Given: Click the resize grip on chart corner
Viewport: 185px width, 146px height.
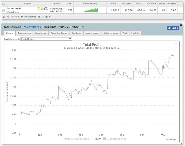Looking at the screenshot, I should point(182,143).
